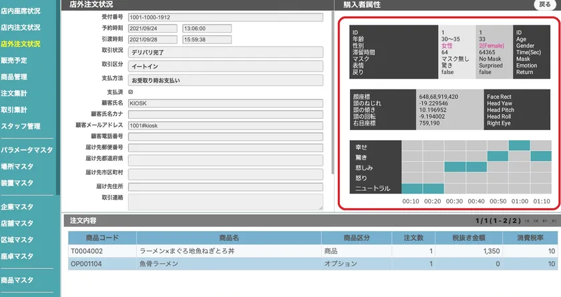This screenshot has width=561, height=297.
Task: Click the empty 顧客電話番号 field
Action: click(225, 136)
